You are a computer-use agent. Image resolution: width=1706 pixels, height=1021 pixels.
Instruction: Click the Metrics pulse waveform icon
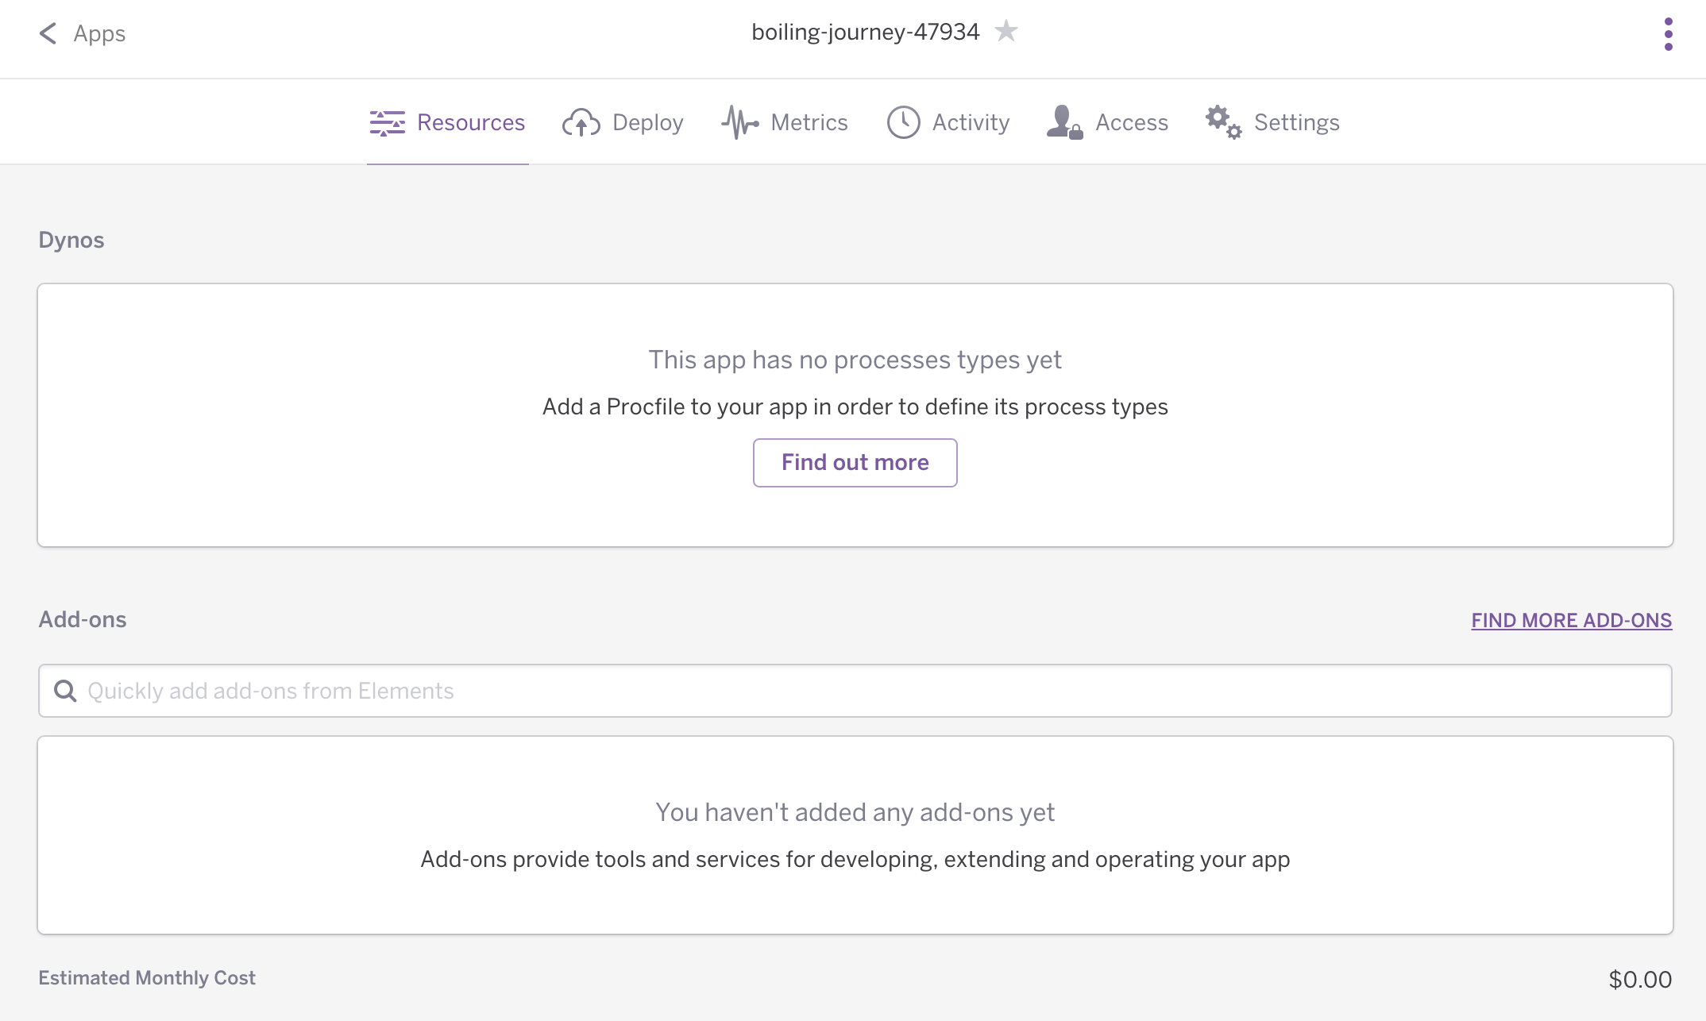click(x=740, y=123)
